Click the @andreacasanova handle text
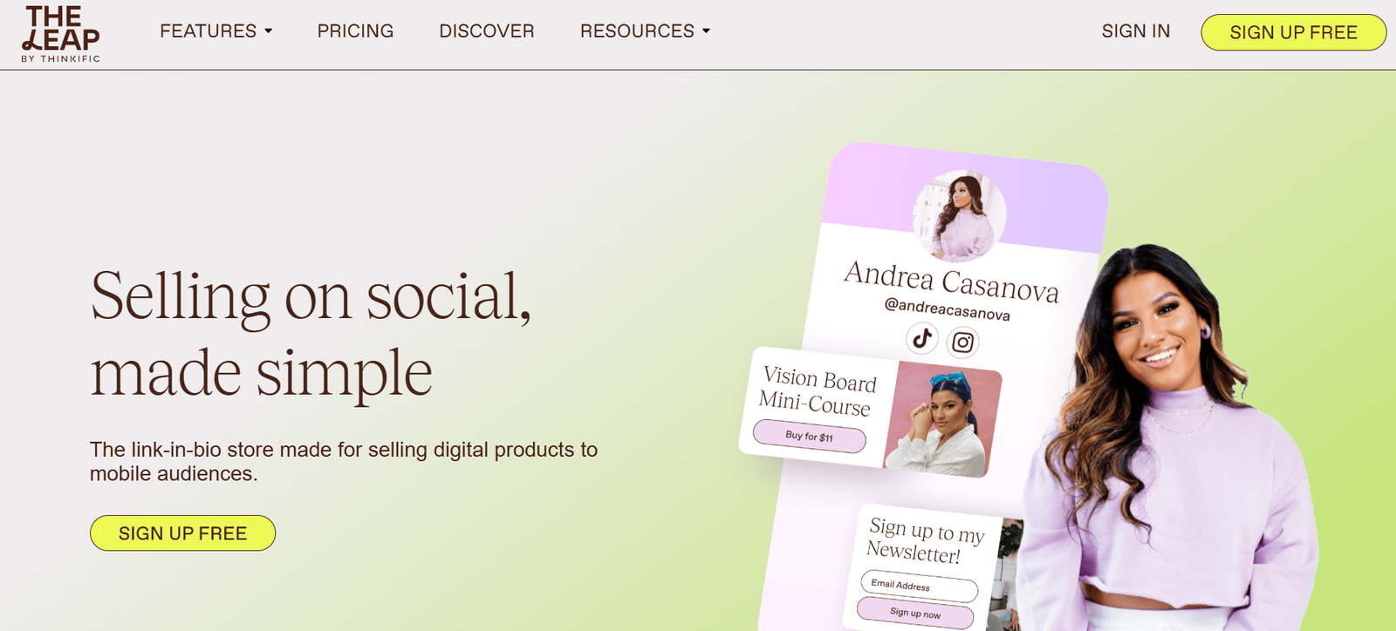The height and width of the screenshot is (631, 1396). tap(947, 309)
